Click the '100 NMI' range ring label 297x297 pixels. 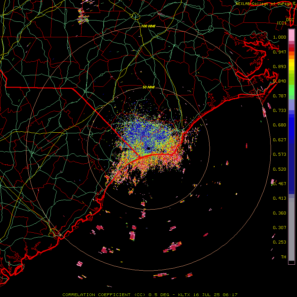pyautogui.click(x=148, y=26)
